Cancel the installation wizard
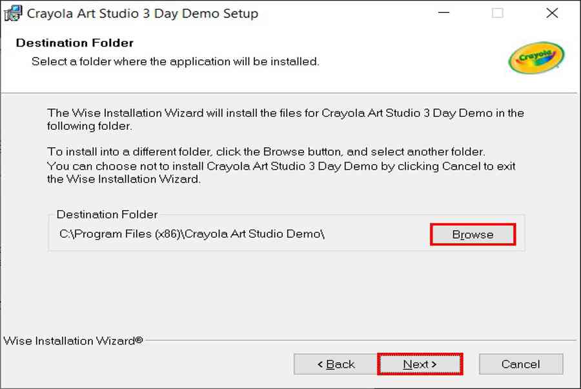581x389 pixels. (x=520, y=364)
